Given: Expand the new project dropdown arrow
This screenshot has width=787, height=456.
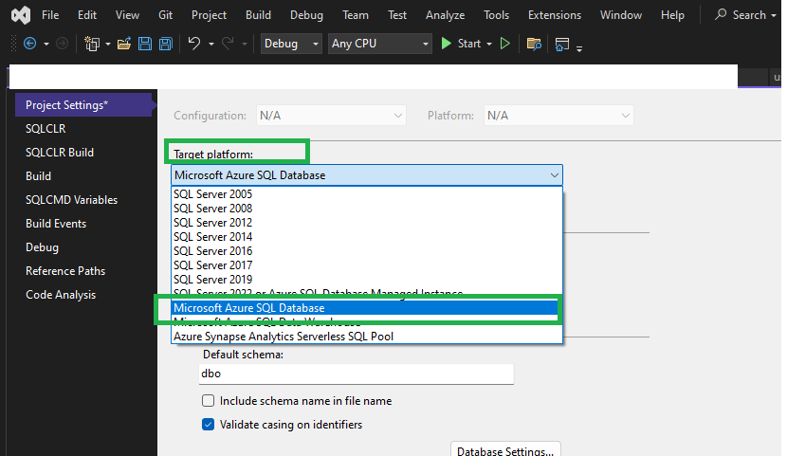Looking at the screenshot, I should tap(108, 45).
